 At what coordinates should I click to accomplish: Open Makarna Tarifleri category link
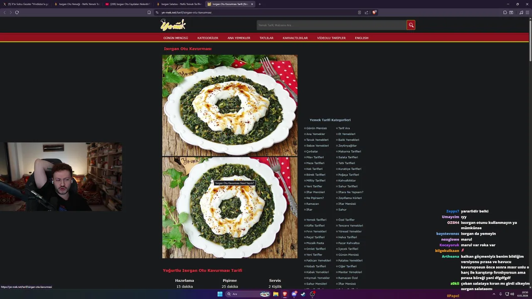click(350, 152)
